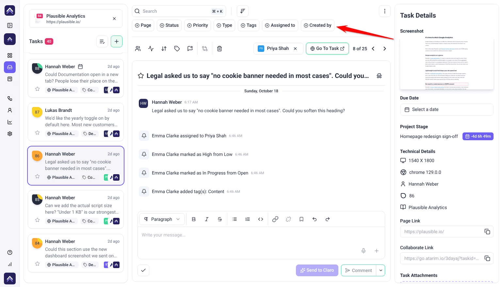Expand the Comment button dropdown arrow
This screenshot has width=503, height=287.
click(381, 270)
